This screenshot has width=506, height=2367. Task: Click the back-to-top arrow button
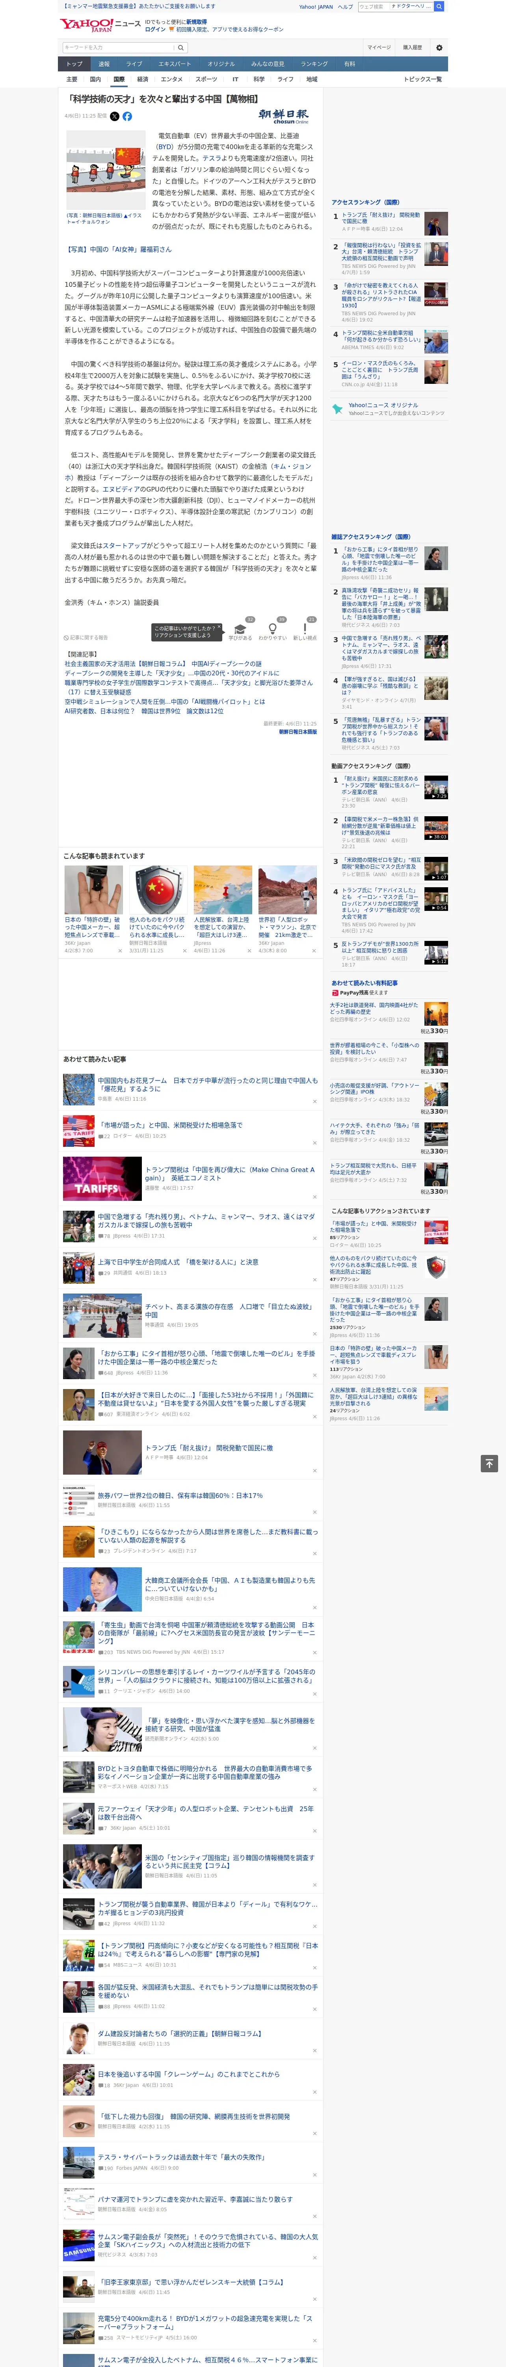[489, 1464]
